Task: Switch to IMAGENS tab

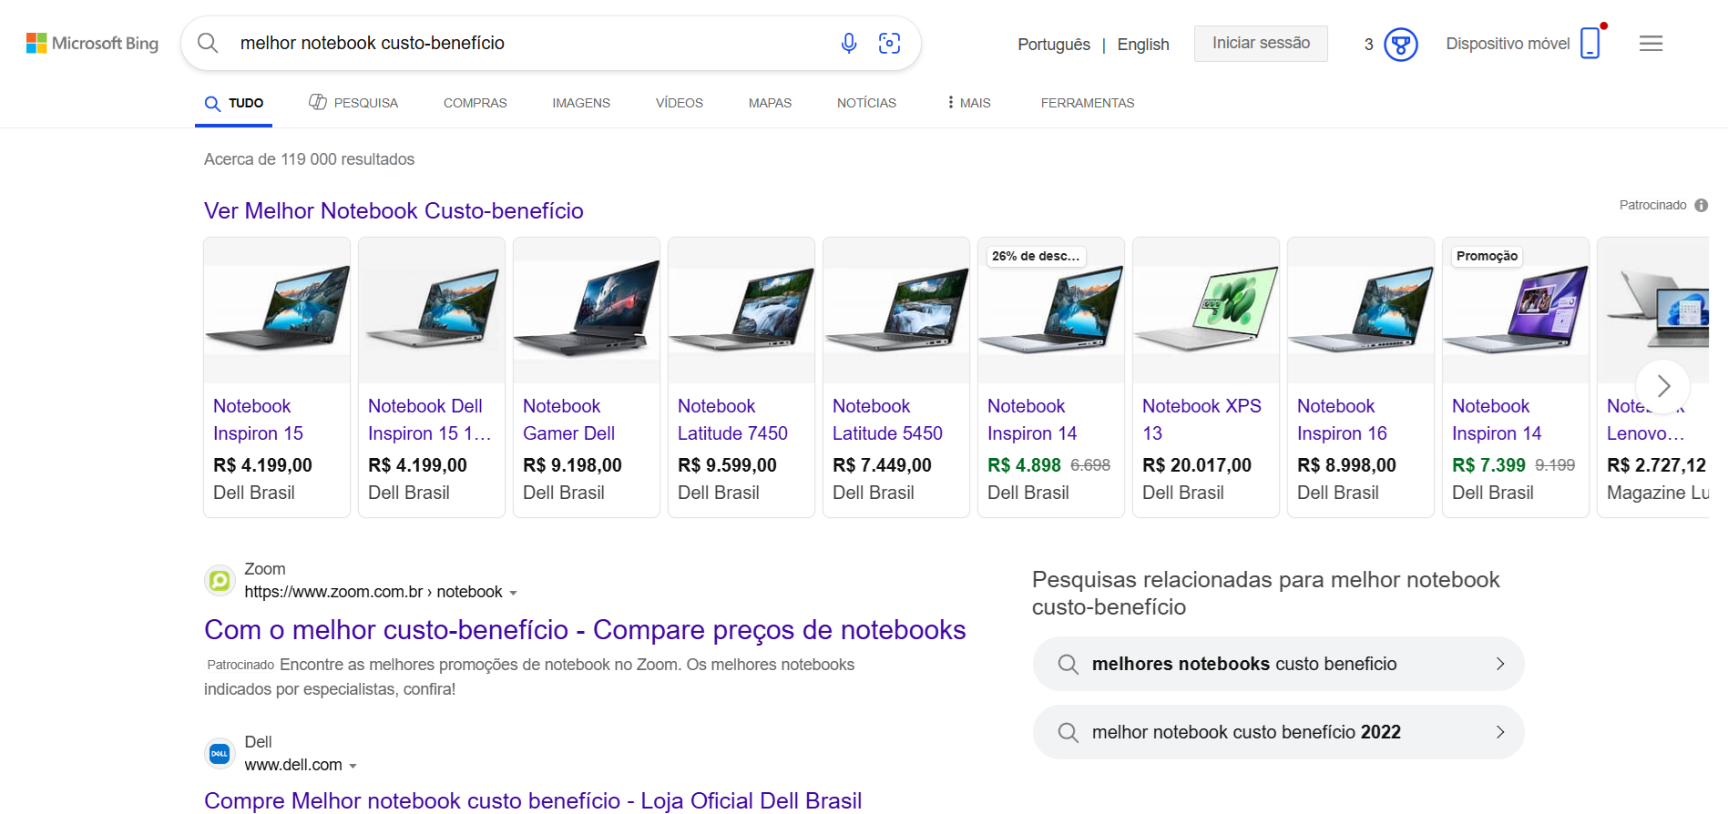Action: [x=581, y=103]
